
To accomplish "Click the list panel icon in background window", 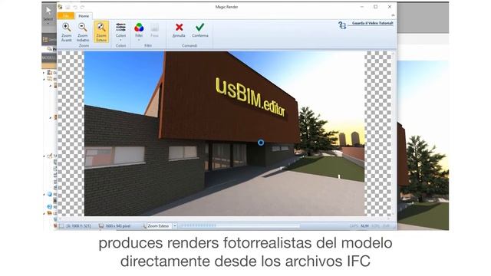I will click(46, 39).
